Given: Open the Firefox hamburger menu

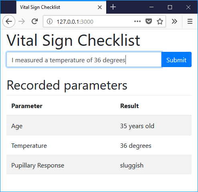Looking at the screenshot, I should point(190,21).
